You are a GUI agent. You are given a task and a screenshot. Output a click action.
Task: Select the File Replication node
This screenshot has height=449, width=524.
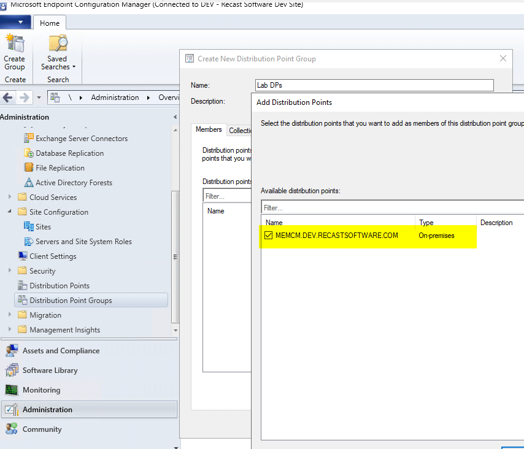(x=60, y=167)
